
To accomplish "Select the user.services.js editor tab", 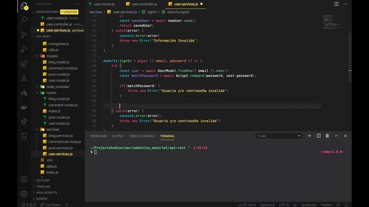I will [186, 4].
